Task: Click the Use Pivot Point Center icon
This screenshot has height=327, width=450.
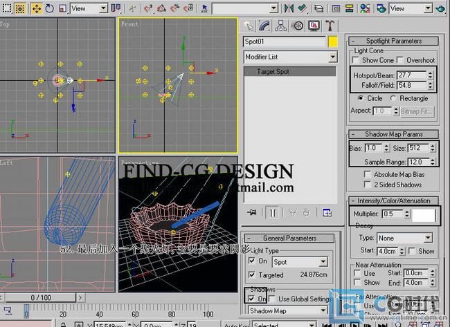Action: tap(116, 8)
